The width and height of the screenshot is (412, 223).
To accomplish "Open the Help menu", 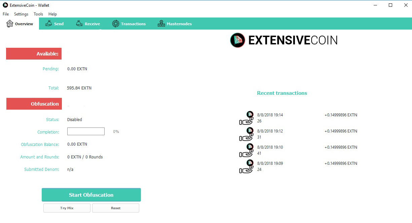I will pyautogui.click(x=52, y=14).
